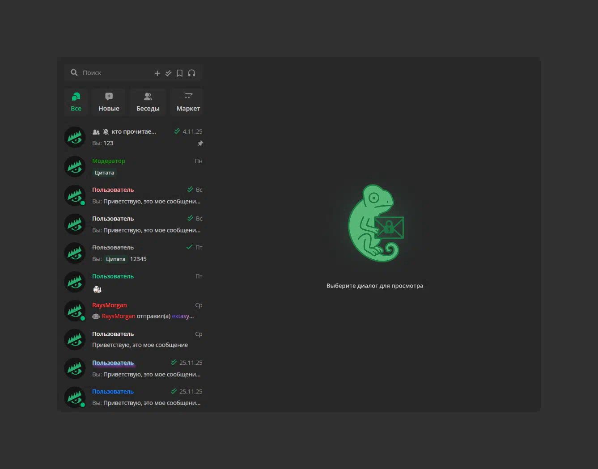Click the robot icon in the RaysMorgan message
The image size is (598, 469).
click(x=96, y=317)
